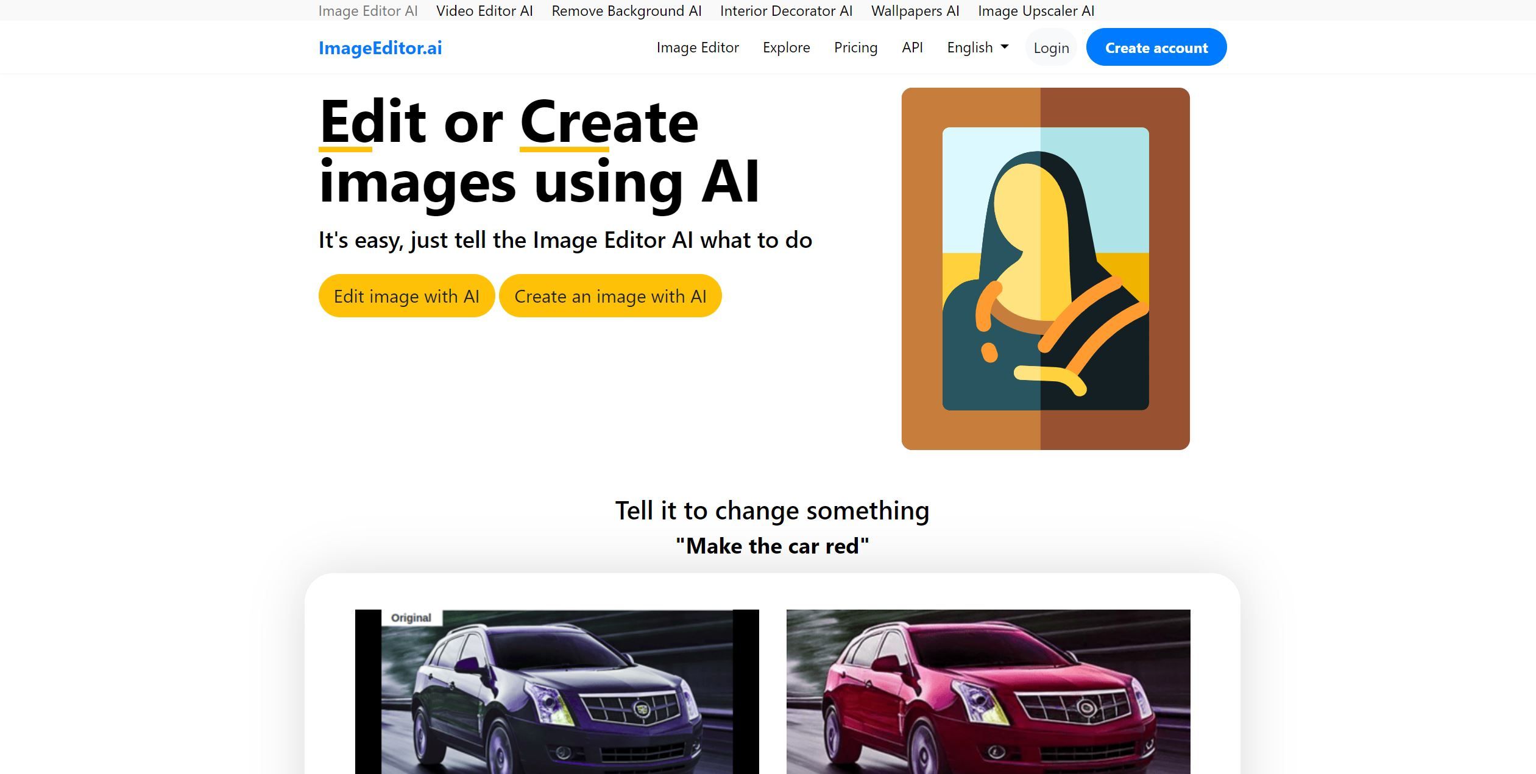This screenshot has height=774, width=1536.
Task: Click the Mona Lisa artwork illustration
Action: (x=1044, y=268)
